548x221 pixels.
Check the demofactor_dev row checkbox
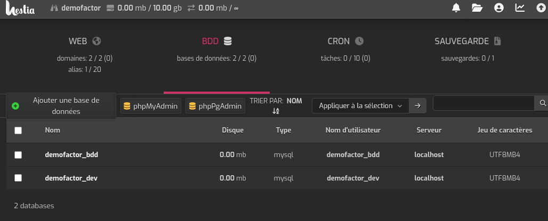(x=18, y=178)
